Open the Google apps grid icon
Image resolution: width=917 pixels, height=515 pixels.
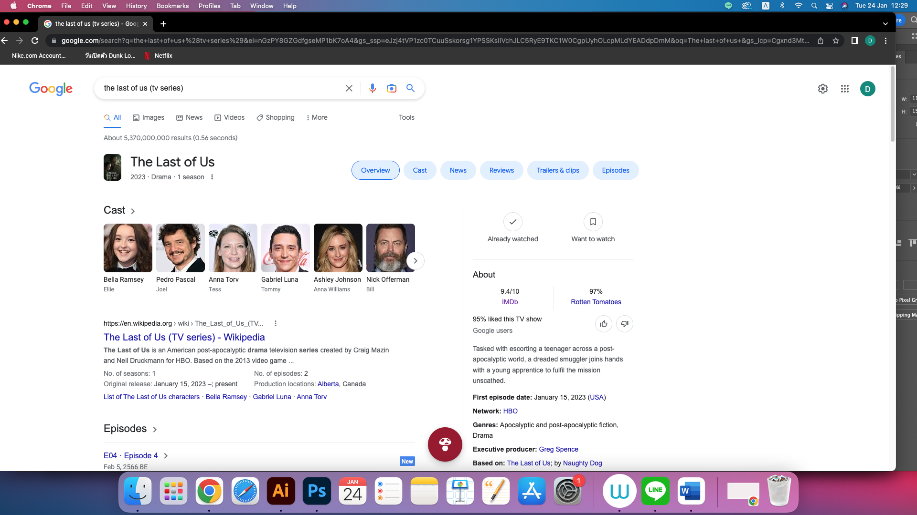point(845,89)
